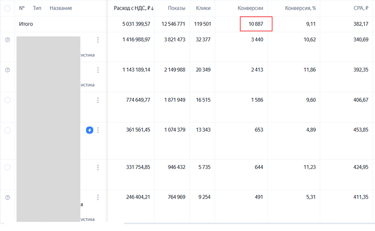Click the impressions cell 3 821 473
The height and width of the screenshot is (231, 375).
pos(174,40)
